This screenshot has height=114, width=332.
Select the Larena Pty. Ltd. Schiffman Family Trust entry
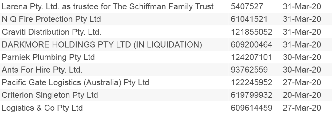(108, 7)
